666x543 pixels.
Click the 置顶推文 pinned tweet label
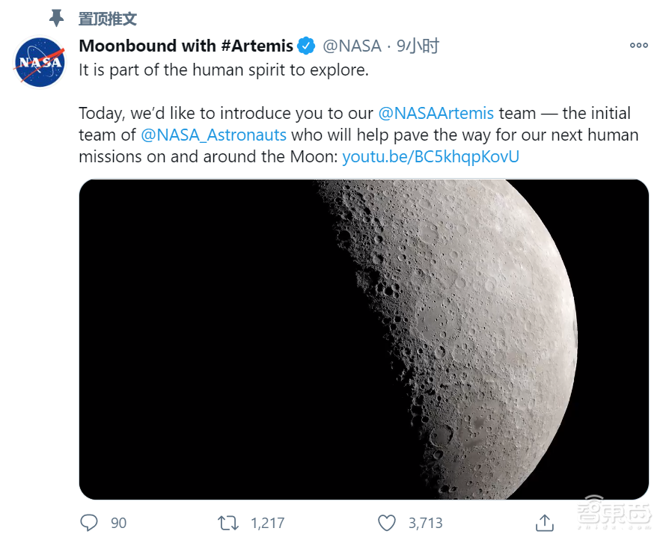[x=108, y=19]
